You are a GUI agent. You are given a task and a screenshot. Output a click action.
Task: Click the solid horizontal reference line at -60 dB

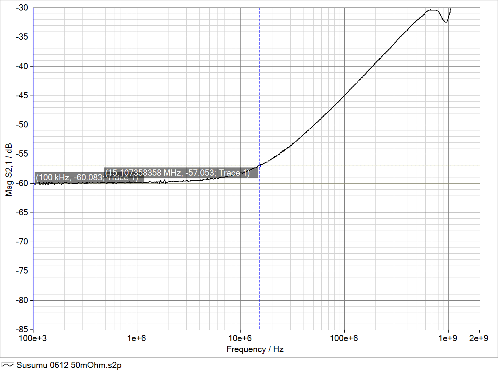pyautogui.click(x=350, y=184)
